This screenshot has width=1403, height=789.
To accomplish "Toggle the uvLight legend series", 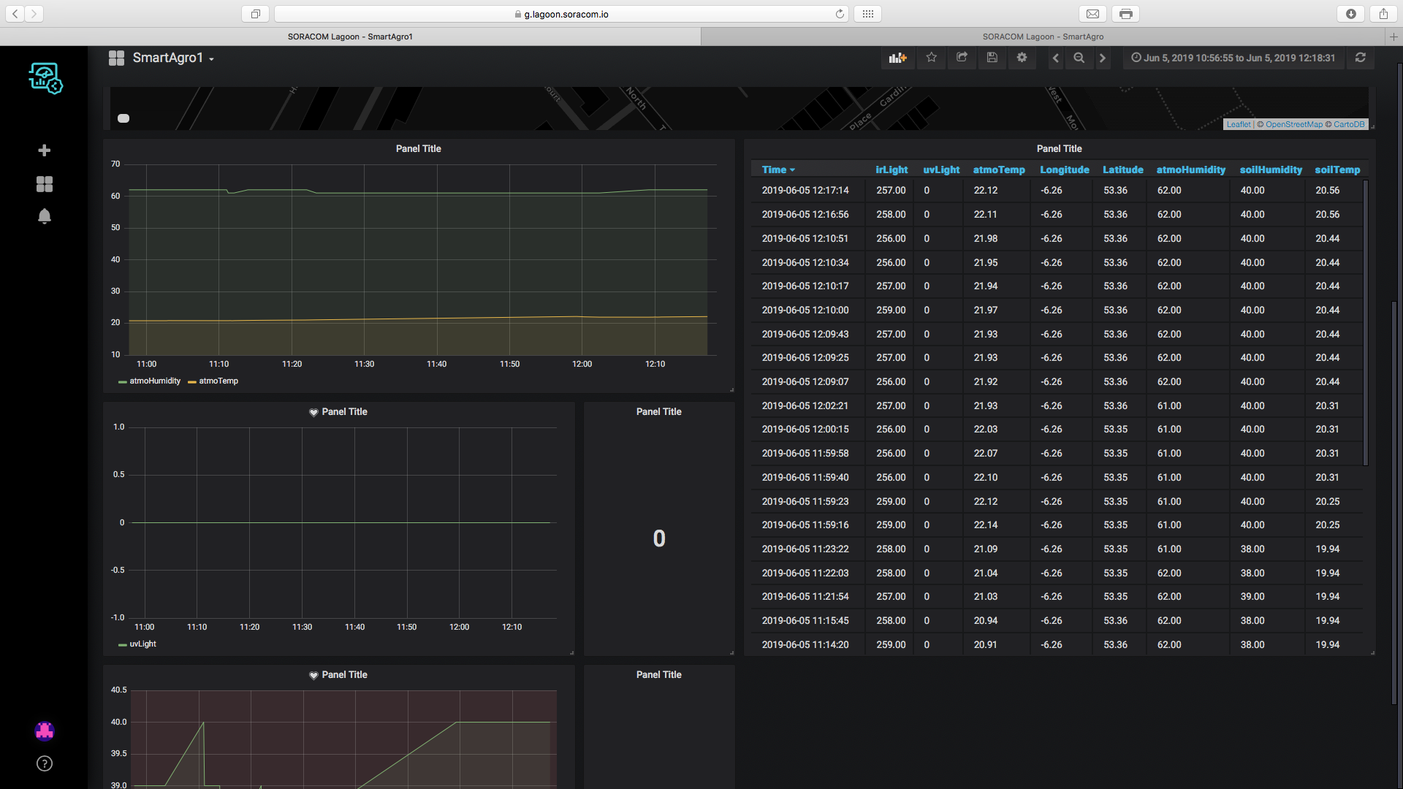I will (142, 644).
